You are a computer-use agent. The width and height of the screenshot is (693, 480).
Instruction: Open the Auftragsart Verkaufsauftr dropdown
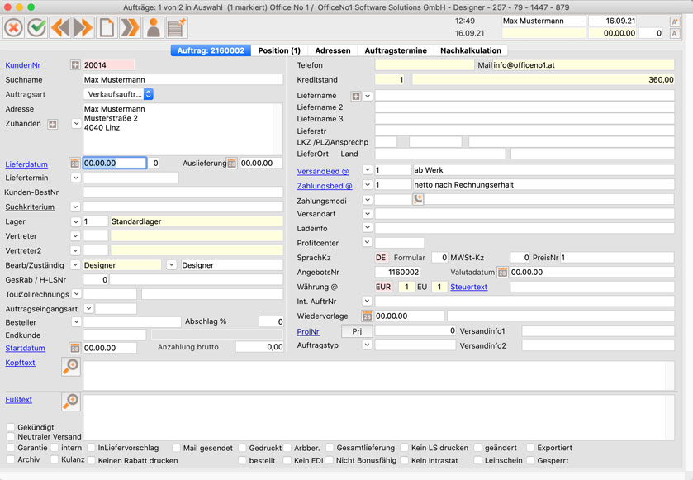pyautogui.click(x=118, y=94)
